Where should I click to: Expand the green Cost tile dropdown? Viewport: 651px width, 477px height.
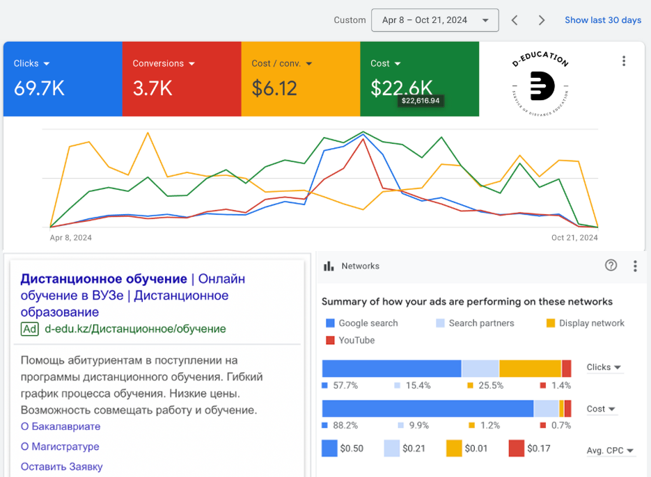398,64
